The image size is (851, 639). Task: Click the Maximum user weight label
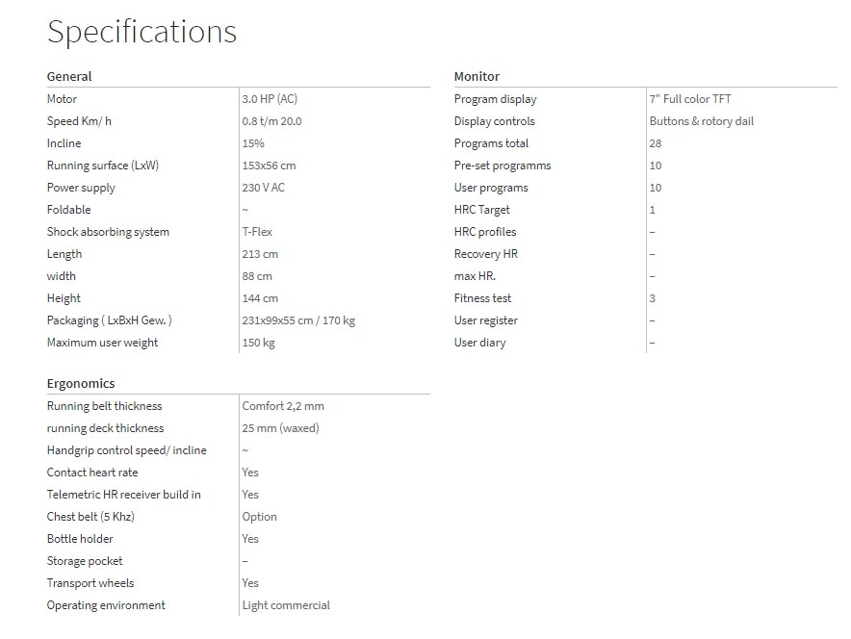coord(102,343)
